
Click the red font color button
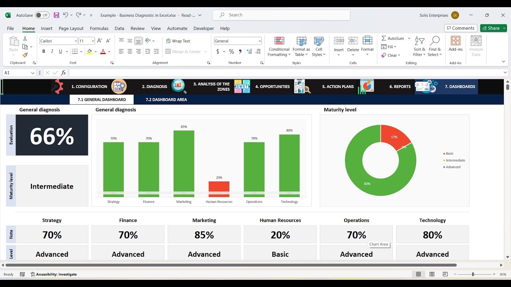click(x=103, y=51)
